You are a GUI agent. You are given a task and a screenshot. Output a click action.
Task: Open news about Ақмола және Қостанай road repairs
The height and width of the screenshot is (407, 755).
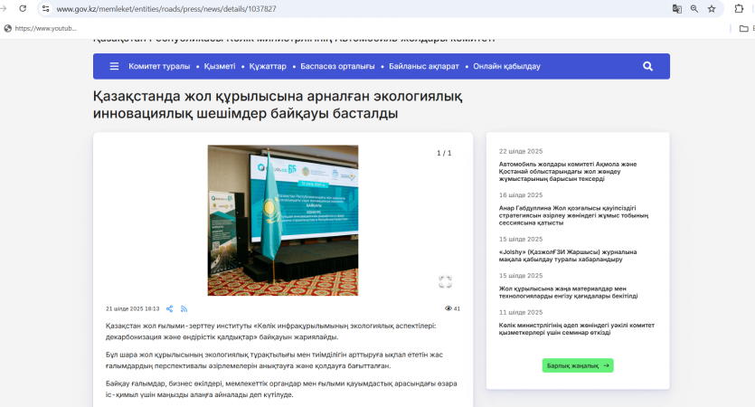[x=568, y=172]
